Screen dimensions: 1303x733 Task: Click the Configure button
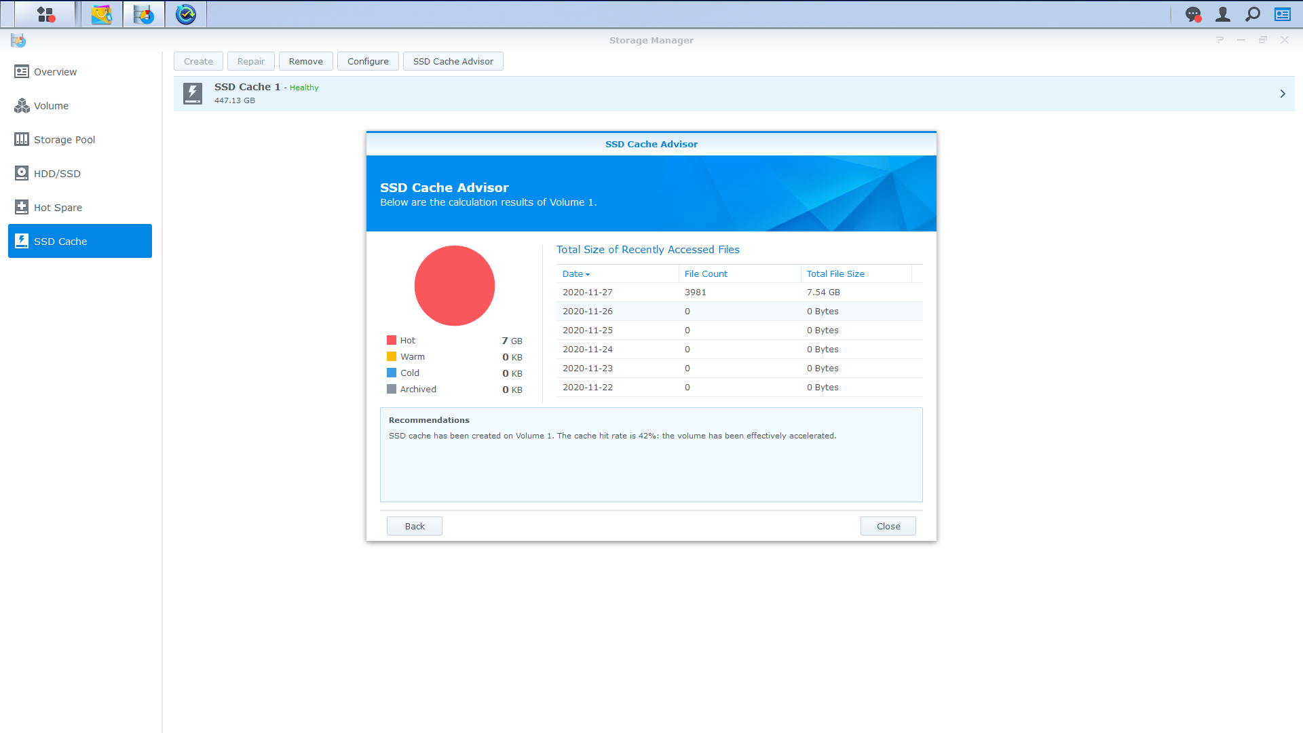(368, 61)
